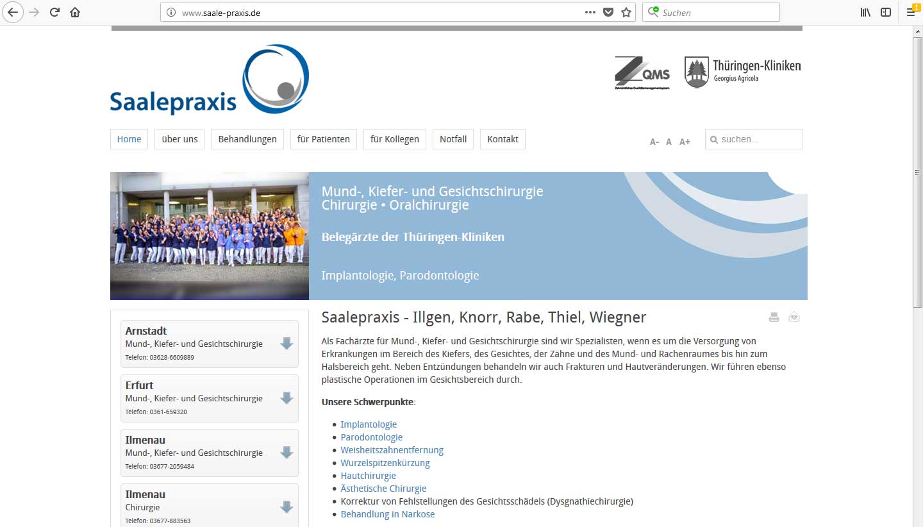Click the Unsere Schwerpunkte heading
This screenshot has width=923, height=527.
coord(369,402)
